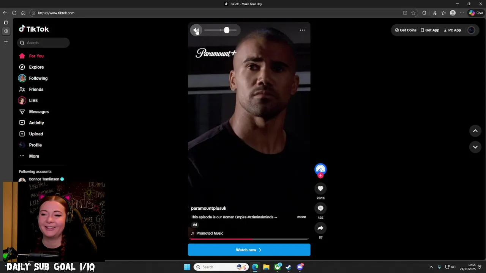Open the Explore page
Screen dimensions: 486x273
pyautogui.click(x=36, y=67)
